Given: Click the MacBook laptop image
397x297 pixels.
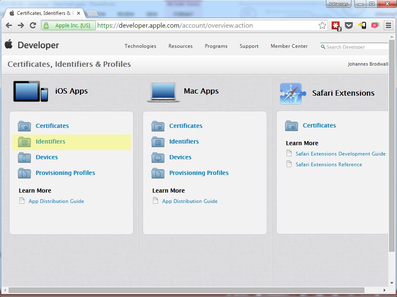Looking at the screenshot, I should (163, 92).
